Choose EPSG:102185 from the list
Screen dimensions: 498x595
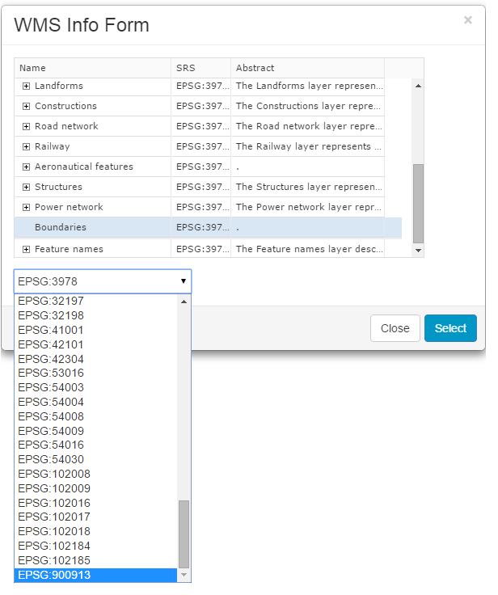(x=95, y=560)
